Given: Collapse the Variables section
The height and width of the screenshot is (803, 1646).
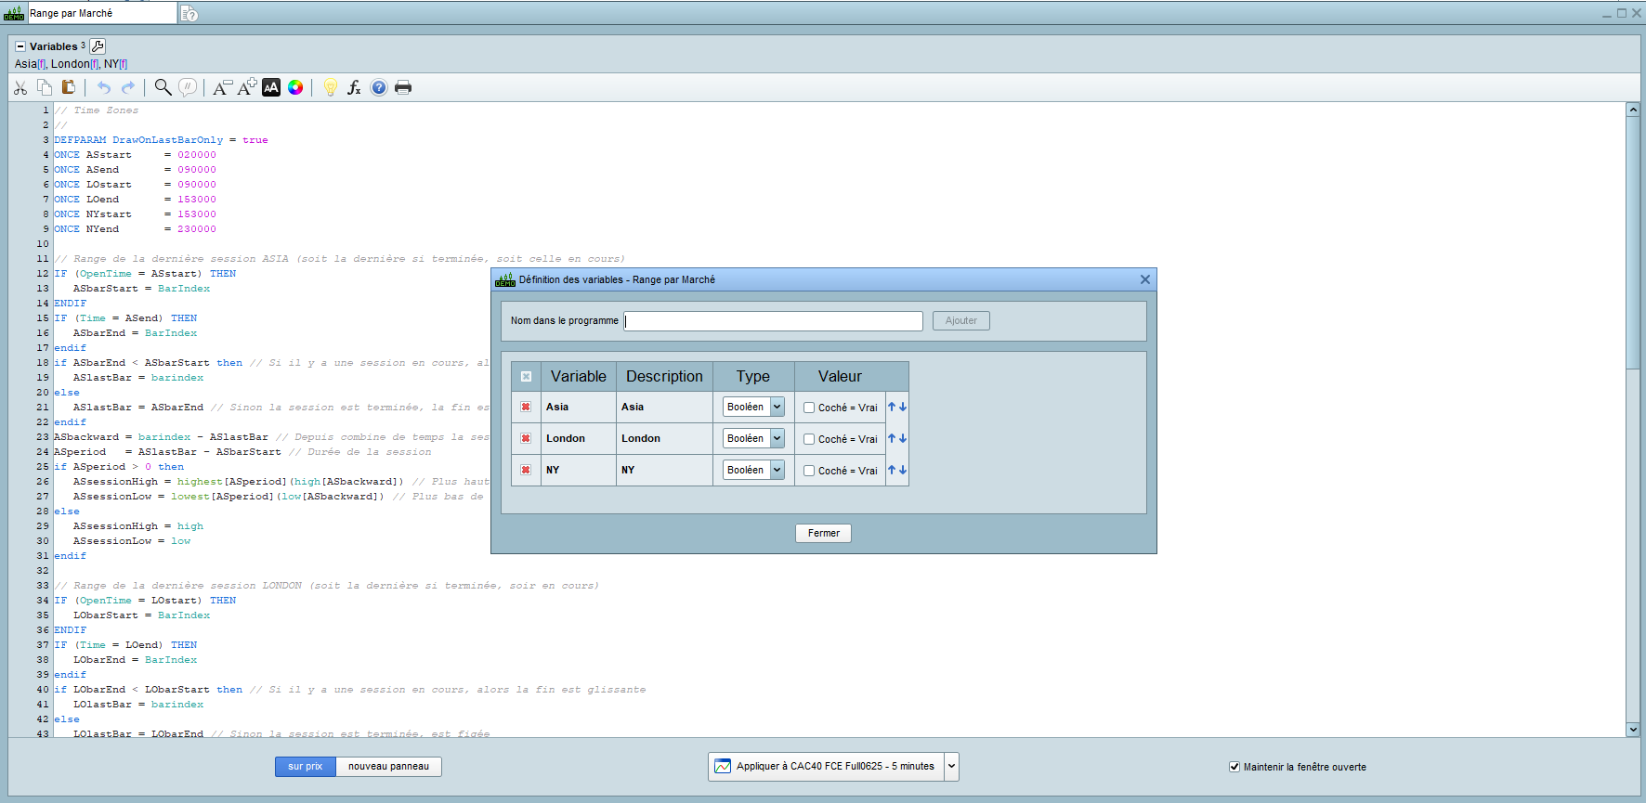Looking at the screenshot, I should click(20, 46).
